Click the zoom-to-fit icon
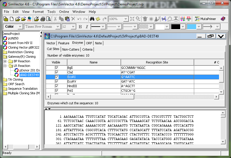This screenshot has height=158, width=231. point(132,19)
